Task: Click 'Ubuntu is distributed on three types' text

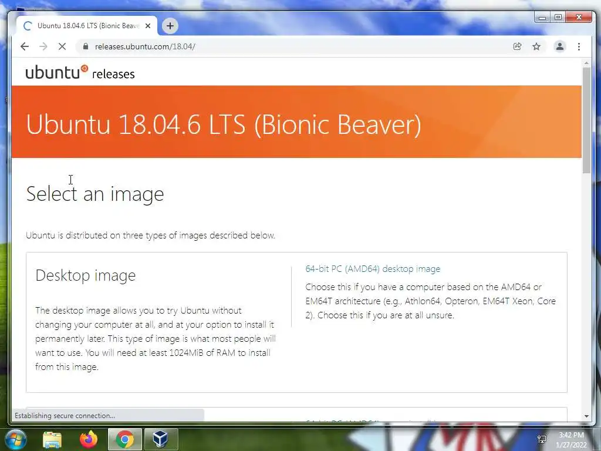Action: [150, 235]
